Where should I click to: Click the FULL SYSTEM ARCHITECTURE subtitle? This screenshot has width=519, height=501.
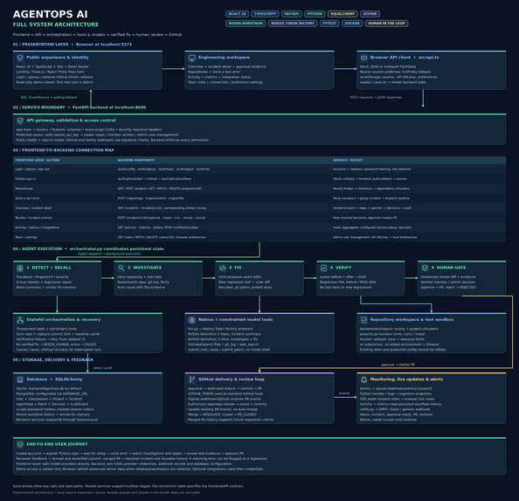click(56, 24)
